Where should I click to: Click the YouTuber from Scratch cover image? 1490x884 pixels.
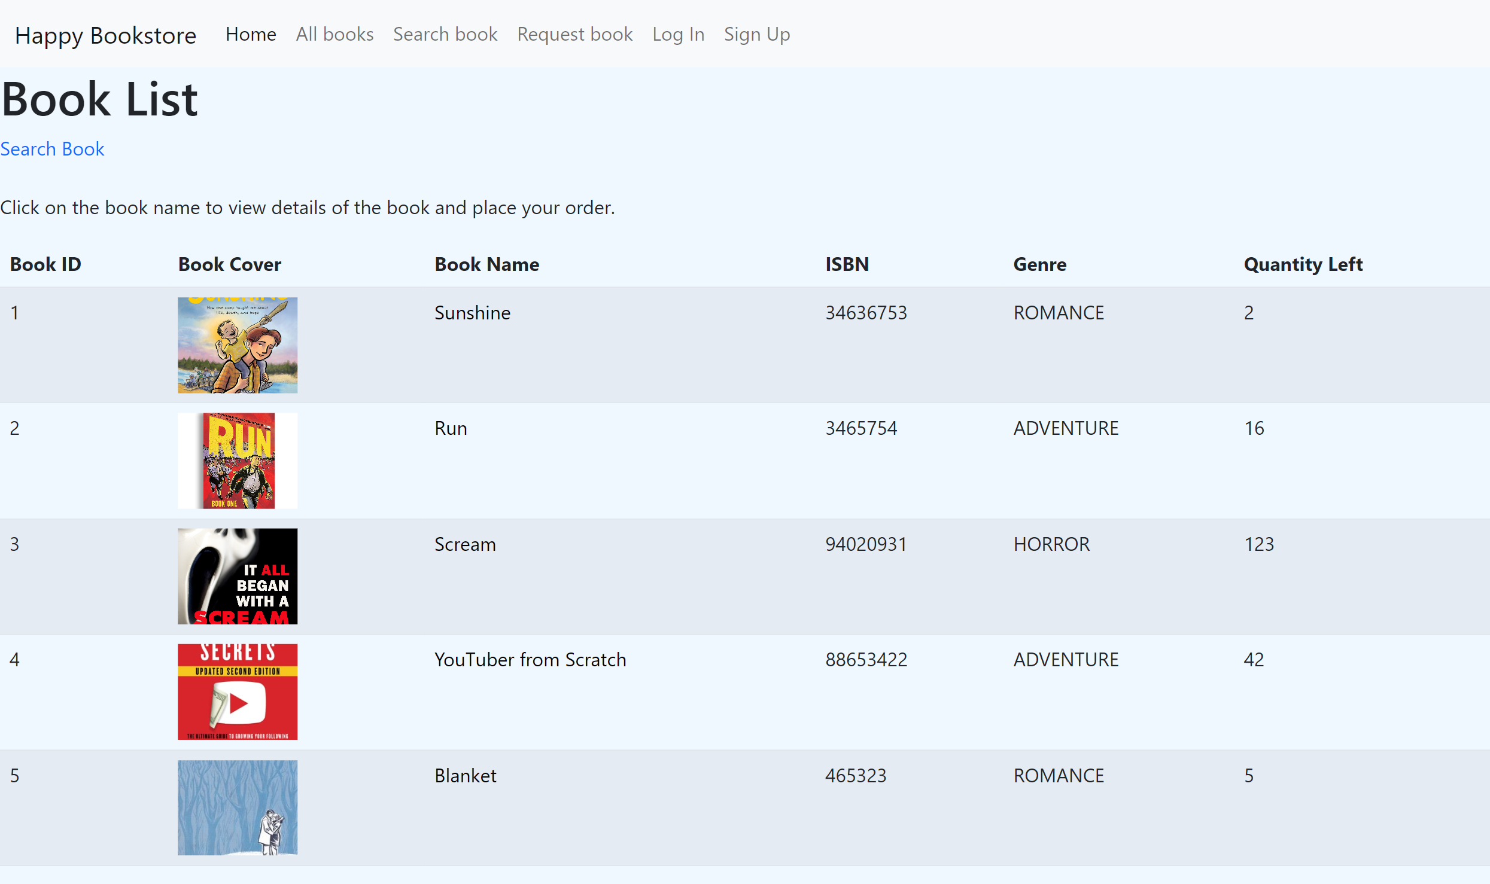coord(238,691)
